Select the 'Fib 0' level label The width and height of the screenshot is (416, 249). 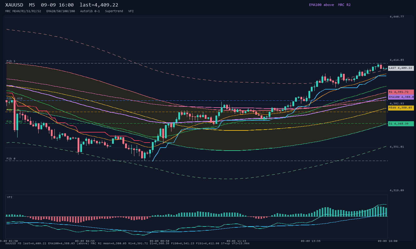pyautogui.click(x=11, y=159)
